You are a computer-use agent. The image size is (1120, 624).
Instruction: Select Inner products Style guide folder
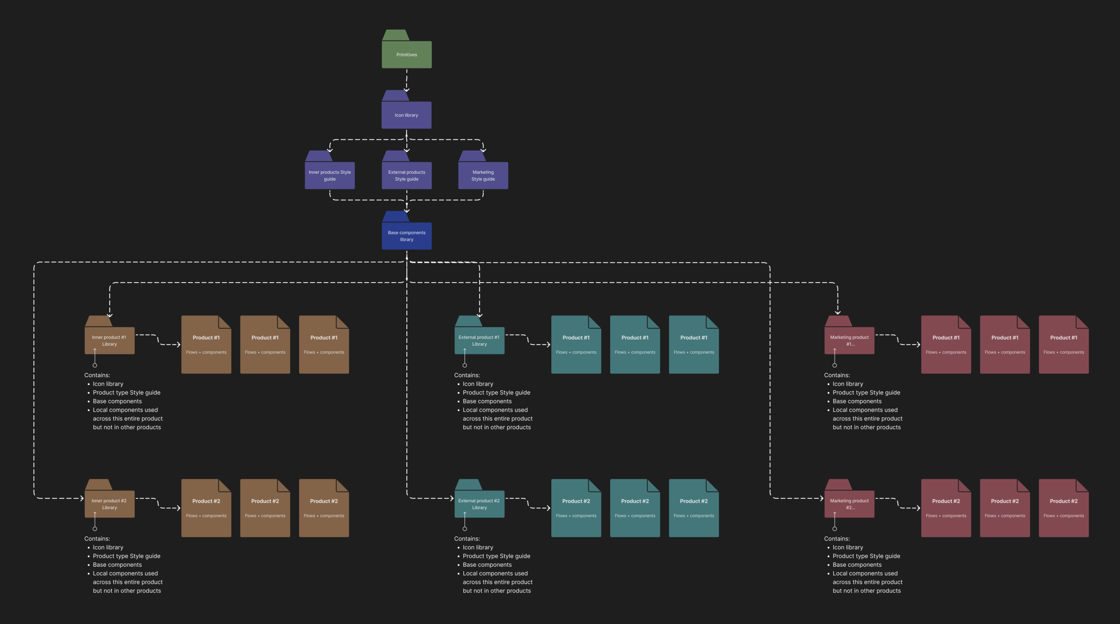(x=329, y=175)
